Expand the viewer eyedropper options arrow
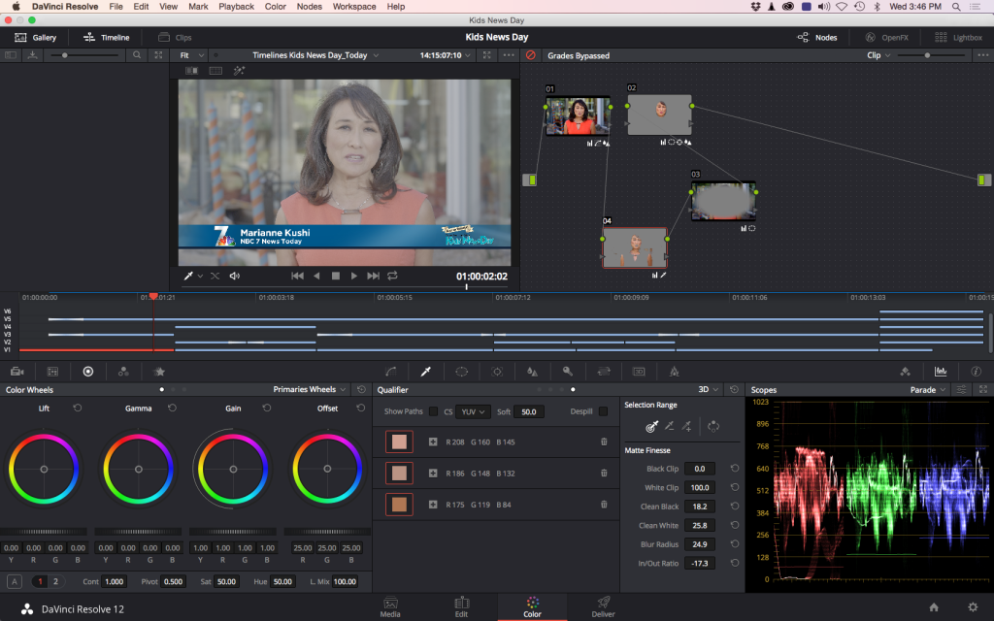Viewport: 994px width, 621px height. pyautogui.click(x=200, y=277)
